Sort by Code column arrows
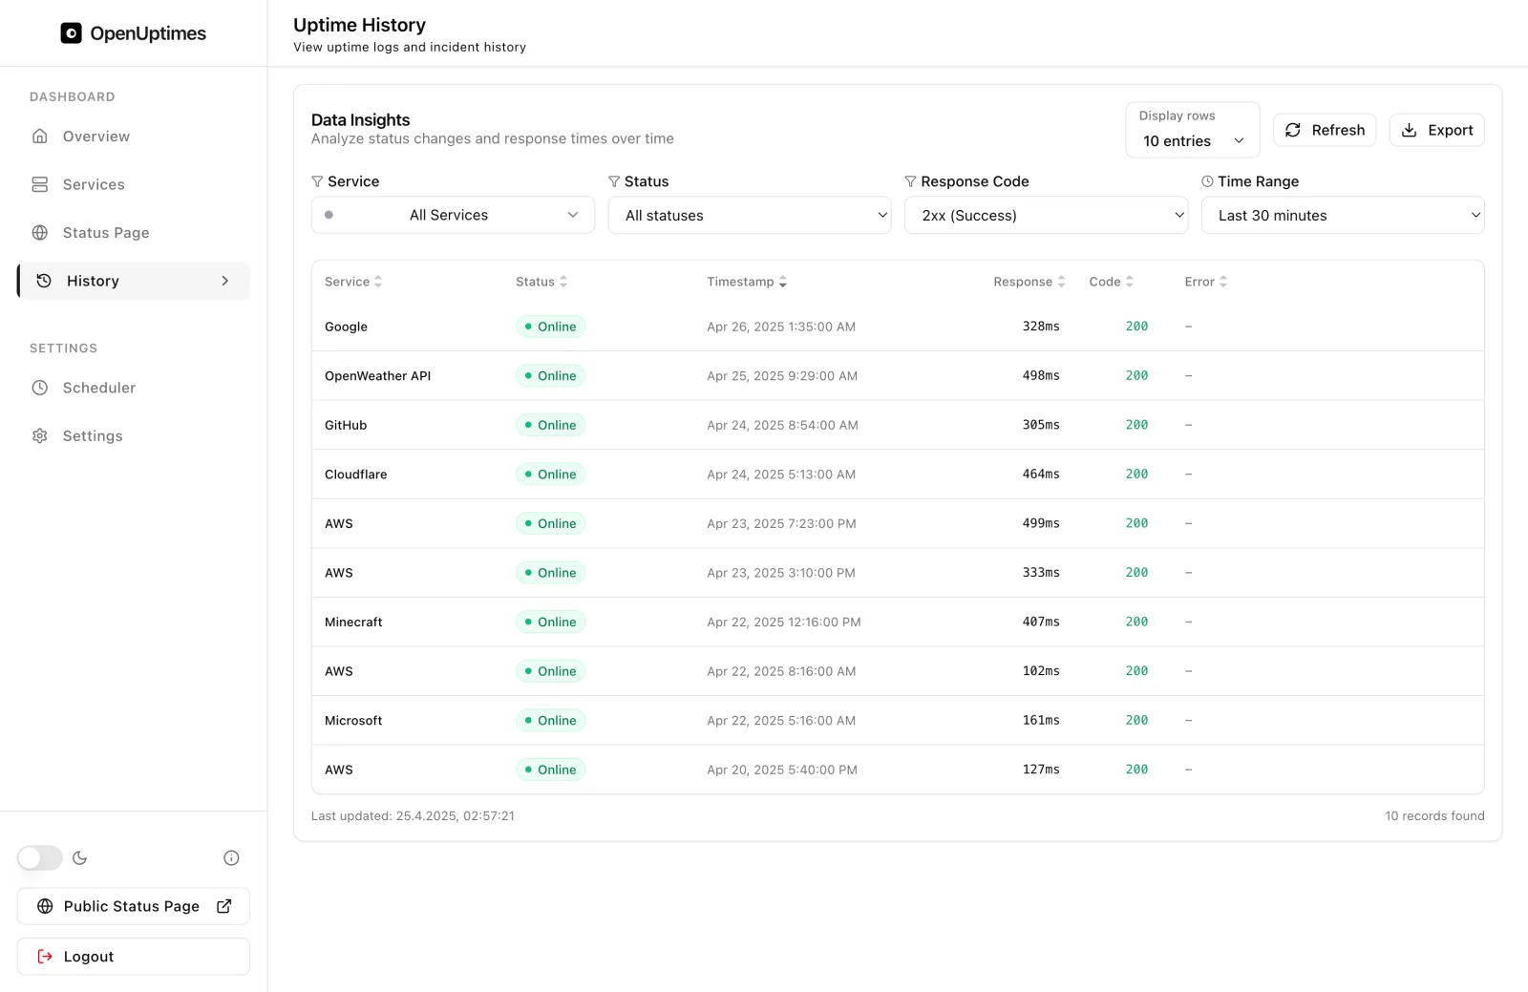 click(x=1130, y=282)
